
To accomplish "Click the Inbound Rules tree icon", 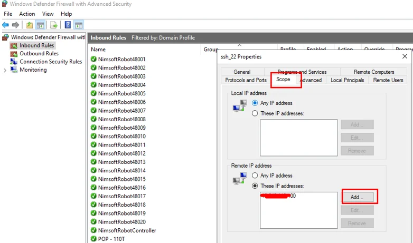I will [x=14, y=45].
